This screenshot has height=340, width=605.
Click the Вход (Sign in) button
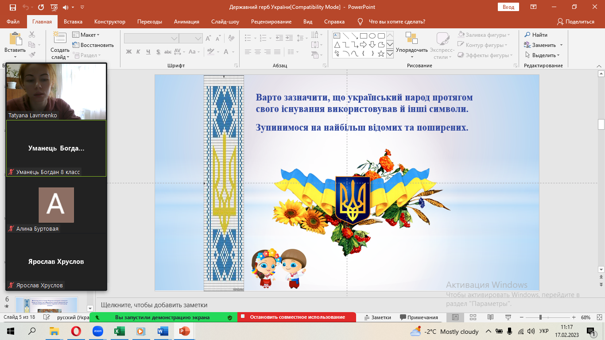point(508,7)
